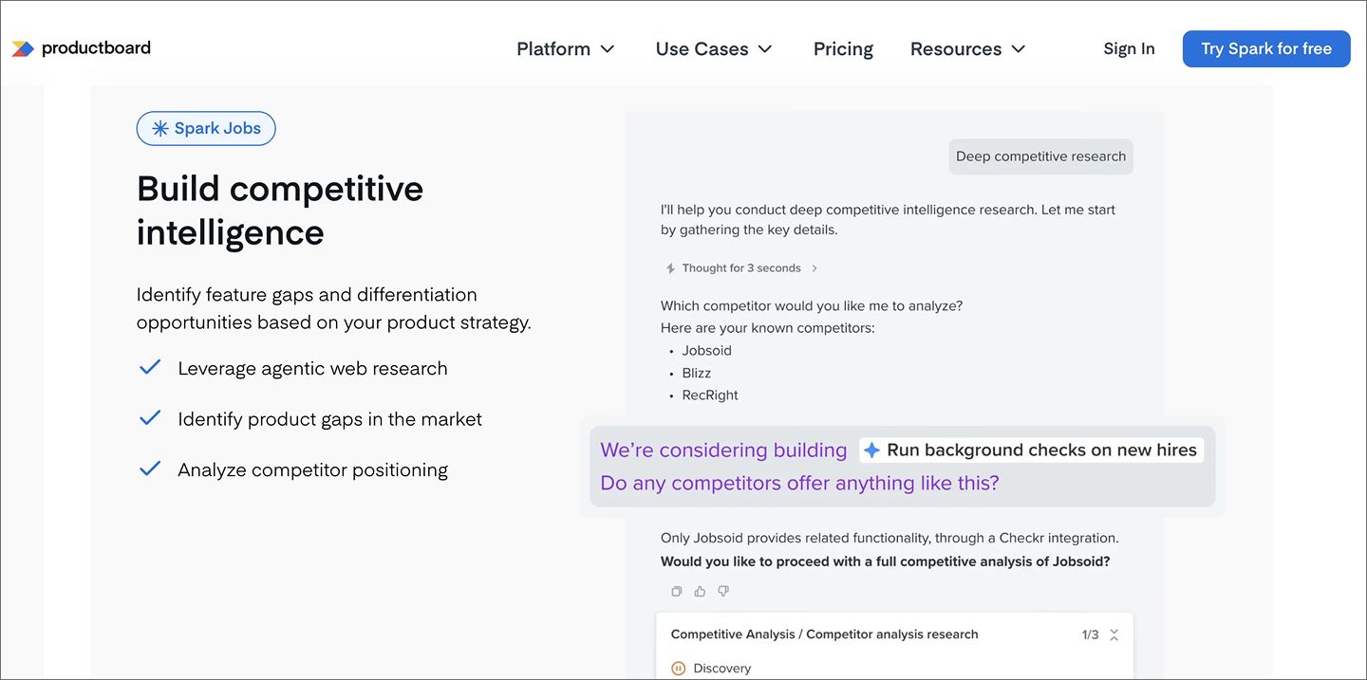Click the sparkle icon in the Spark Jobs badge
Screen dimensions: 1367x680
point(159,128)
